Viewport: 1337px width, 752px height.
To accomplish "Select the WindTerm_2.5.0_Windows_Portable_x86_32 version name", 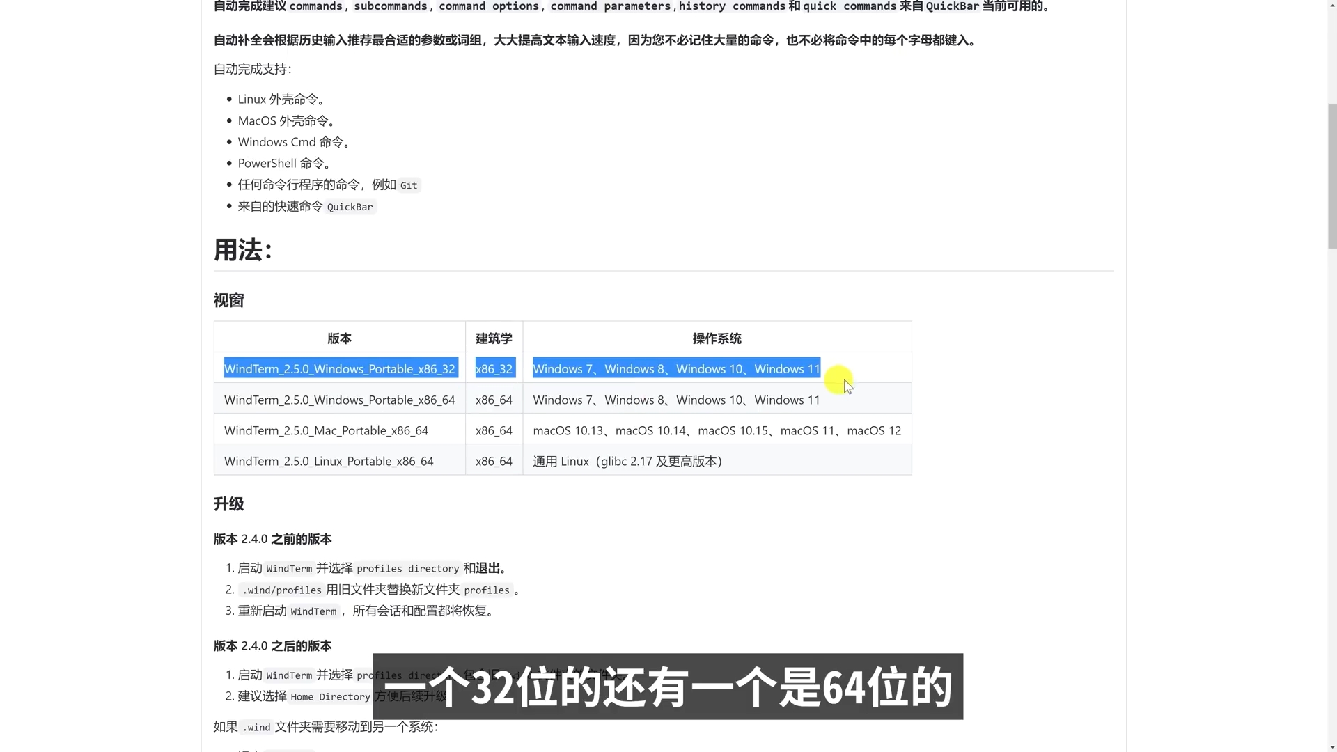I will click(x=339, y=368).
